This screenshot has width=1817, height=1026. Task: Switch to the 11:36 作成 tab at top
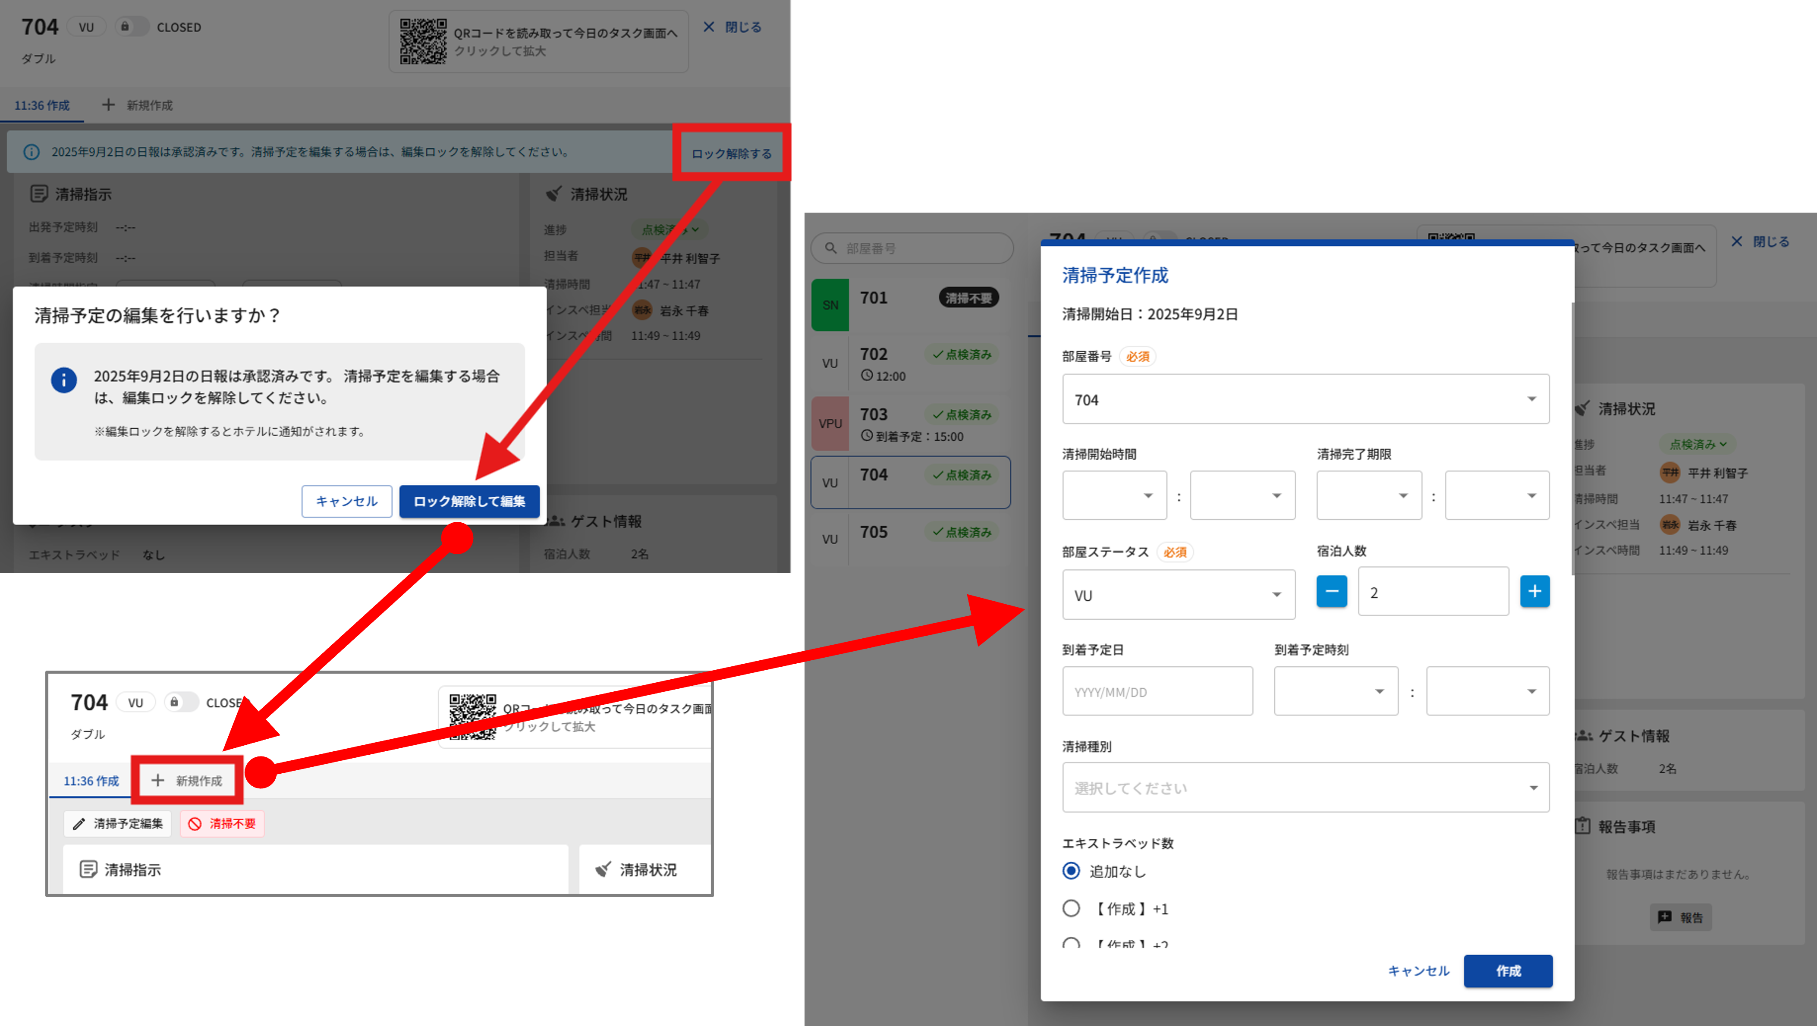coord(41,105)
